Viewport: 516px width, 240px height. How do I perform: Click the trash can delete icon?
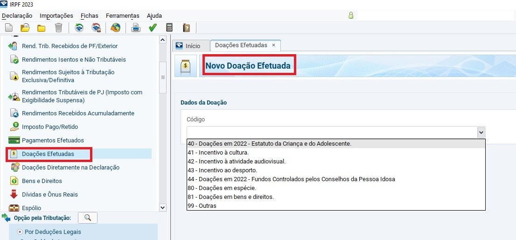(58, 28)
